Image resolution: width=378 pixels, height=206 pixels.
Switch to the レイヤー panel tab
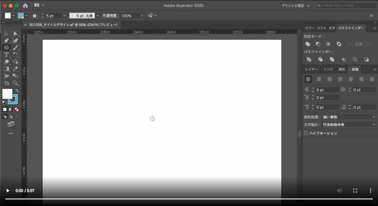[x=311, y=69]
